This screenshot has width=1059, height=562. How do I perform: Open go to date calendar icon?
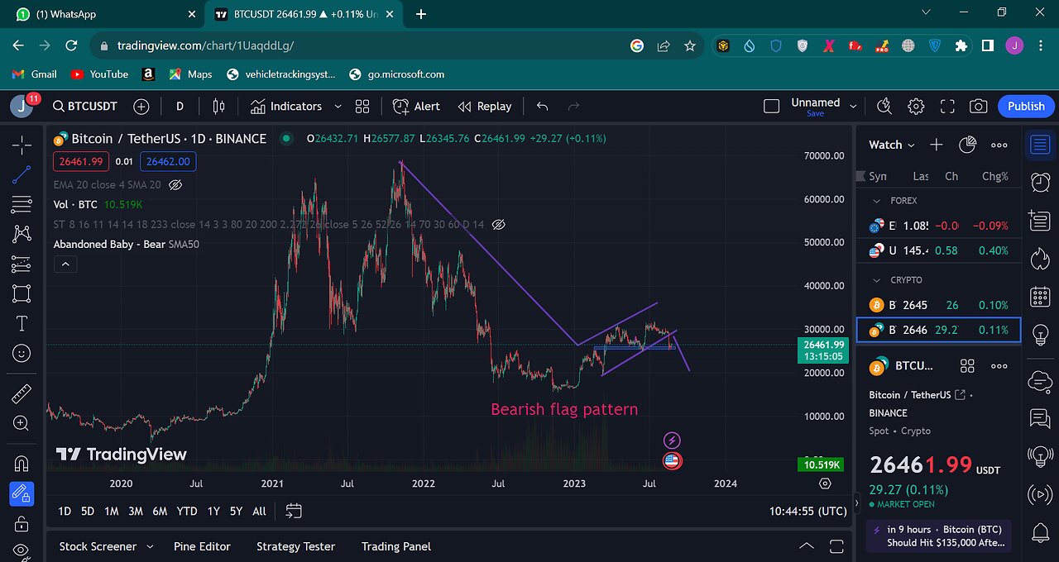(x=294, y=512)
